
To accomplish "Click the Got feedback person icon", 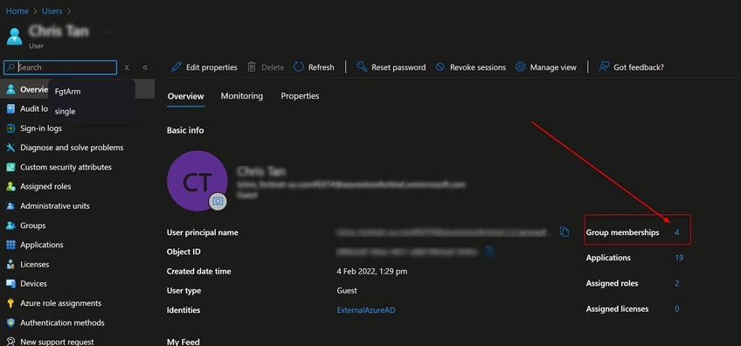I will click(x=604, y=66).
